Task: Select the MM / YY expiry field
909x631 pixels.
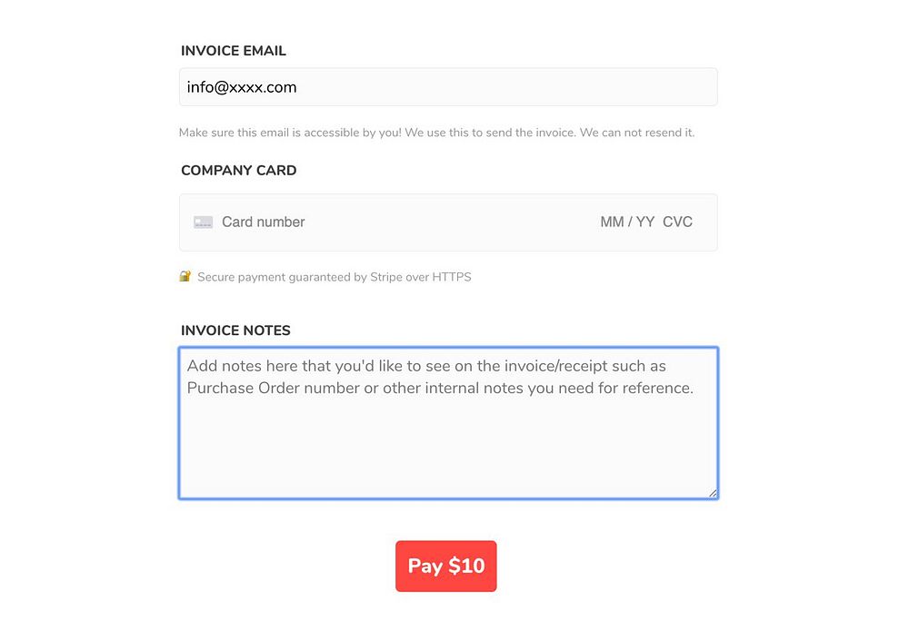Action: (x=627, y=222)
